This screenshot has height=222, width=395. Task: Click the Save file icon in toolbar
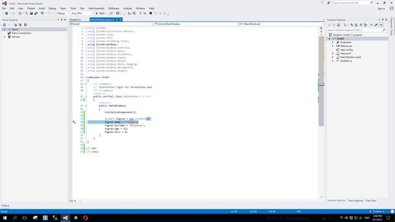pos(31,14)
